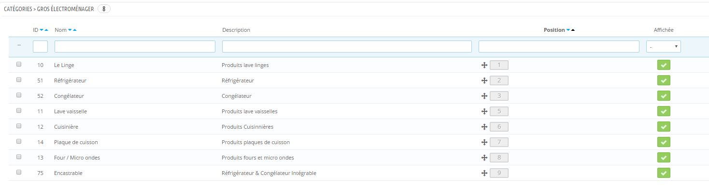Viewport: 709px width, 188px height.
Task: Sort ID column ascending with up arrow
Action: (x=46, y=30)
